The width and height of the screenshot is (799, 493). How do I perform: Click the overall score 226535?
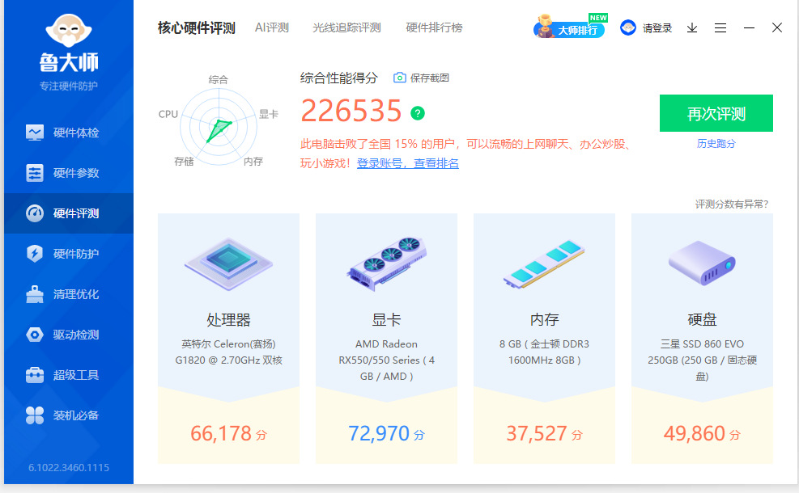(351, 111)
